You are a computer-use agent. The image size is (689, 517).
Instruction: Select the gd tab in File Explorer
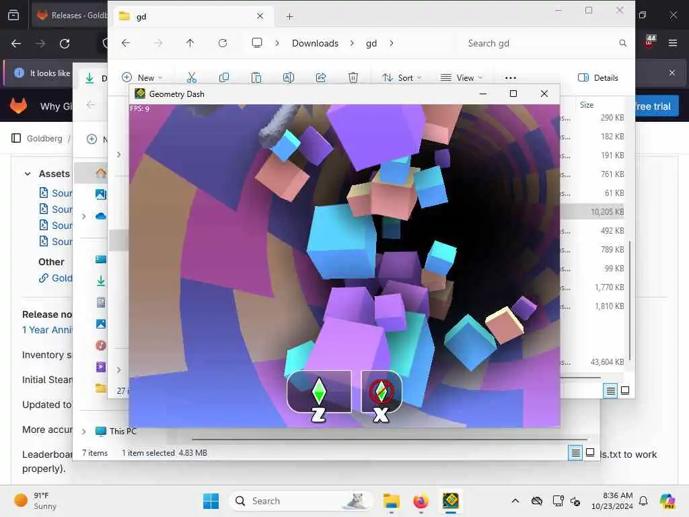pos(192,16)
